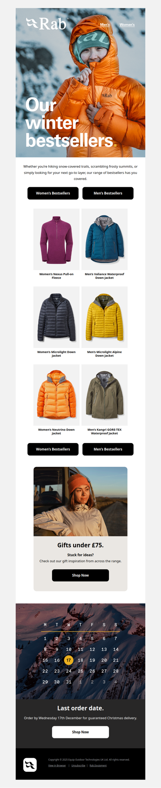Viewport: 161px width, 788px height.
Task: Click the Unsubscribe link in footer
Action: pos(78,765)
